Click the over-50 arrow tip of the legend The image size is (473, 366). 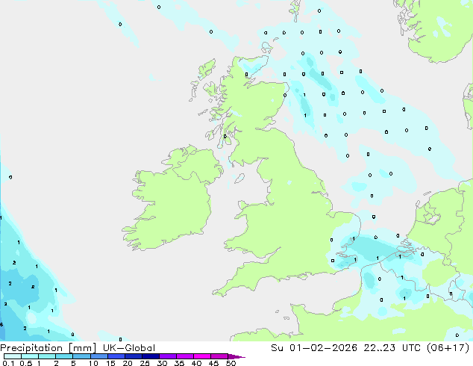(x=236, y=357)
